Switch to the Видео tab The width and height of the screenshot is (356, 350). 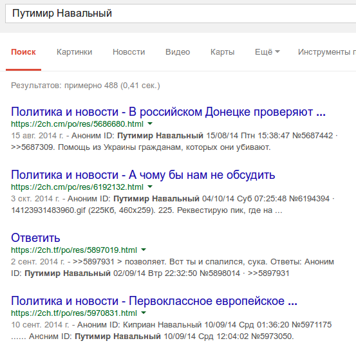click(x=178, y=52)
